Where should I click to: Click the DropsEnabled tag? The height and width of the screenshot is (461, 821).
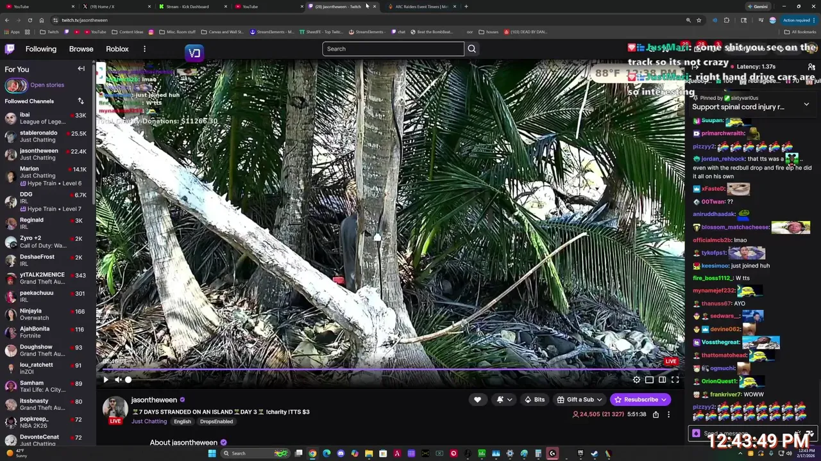pyautogui.click(x=216, y=421)
